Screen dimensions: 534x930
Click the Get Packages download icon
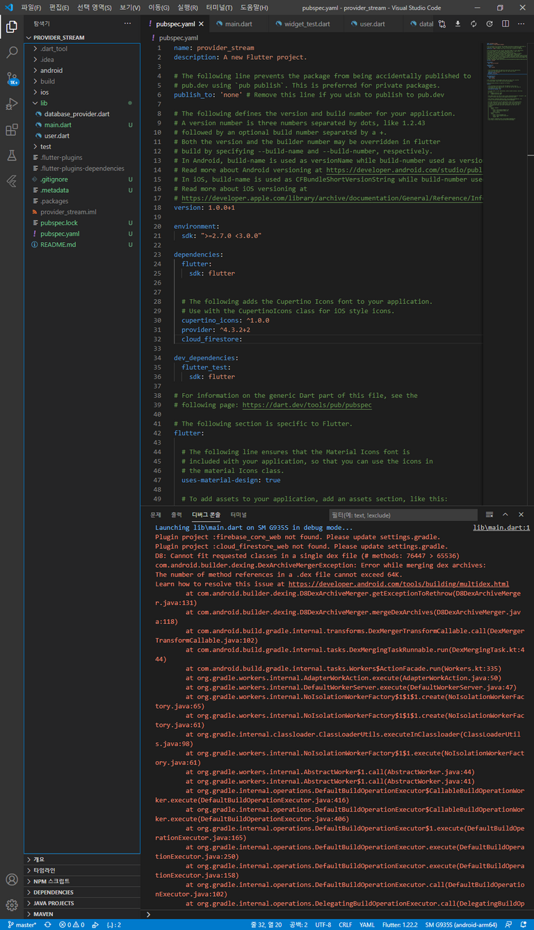pyautogui.click(x=458, y=24)
